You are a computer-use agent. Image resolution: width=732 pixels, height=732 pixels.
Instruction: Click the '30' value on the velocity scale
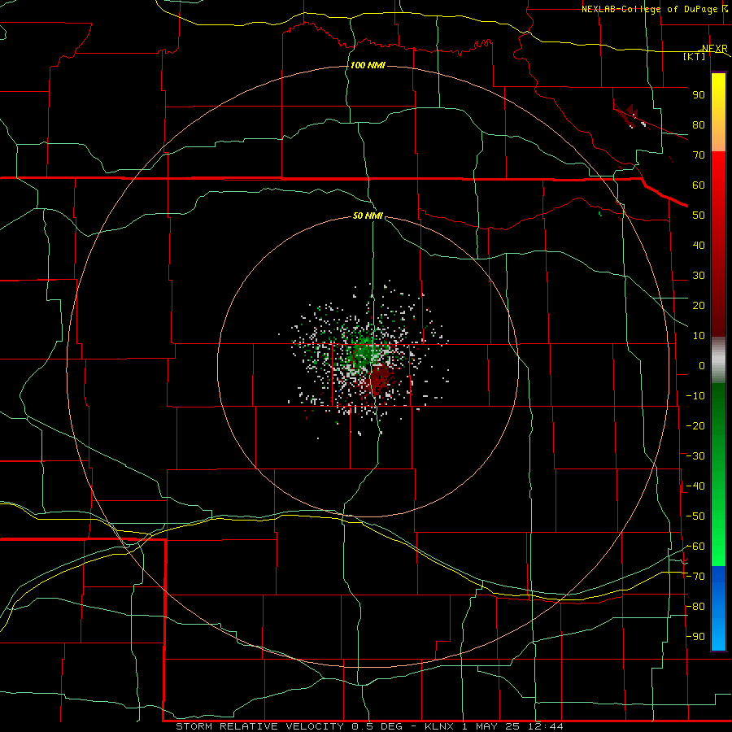pos(699,276)
